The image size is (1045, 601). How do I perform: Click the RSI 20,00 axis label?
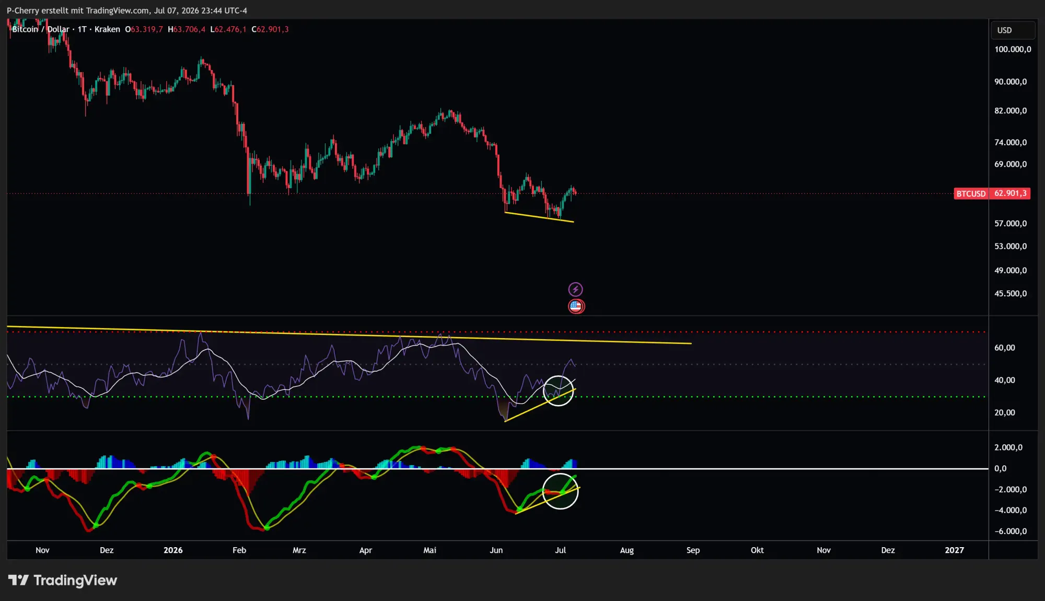1004,413
